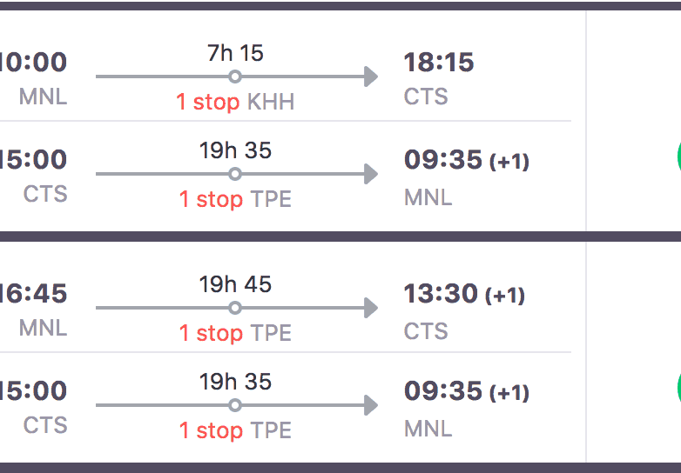This screenshot has width=681, height=473.
Task: Click the "1 stop KHH" label
Action: (235, 103)
